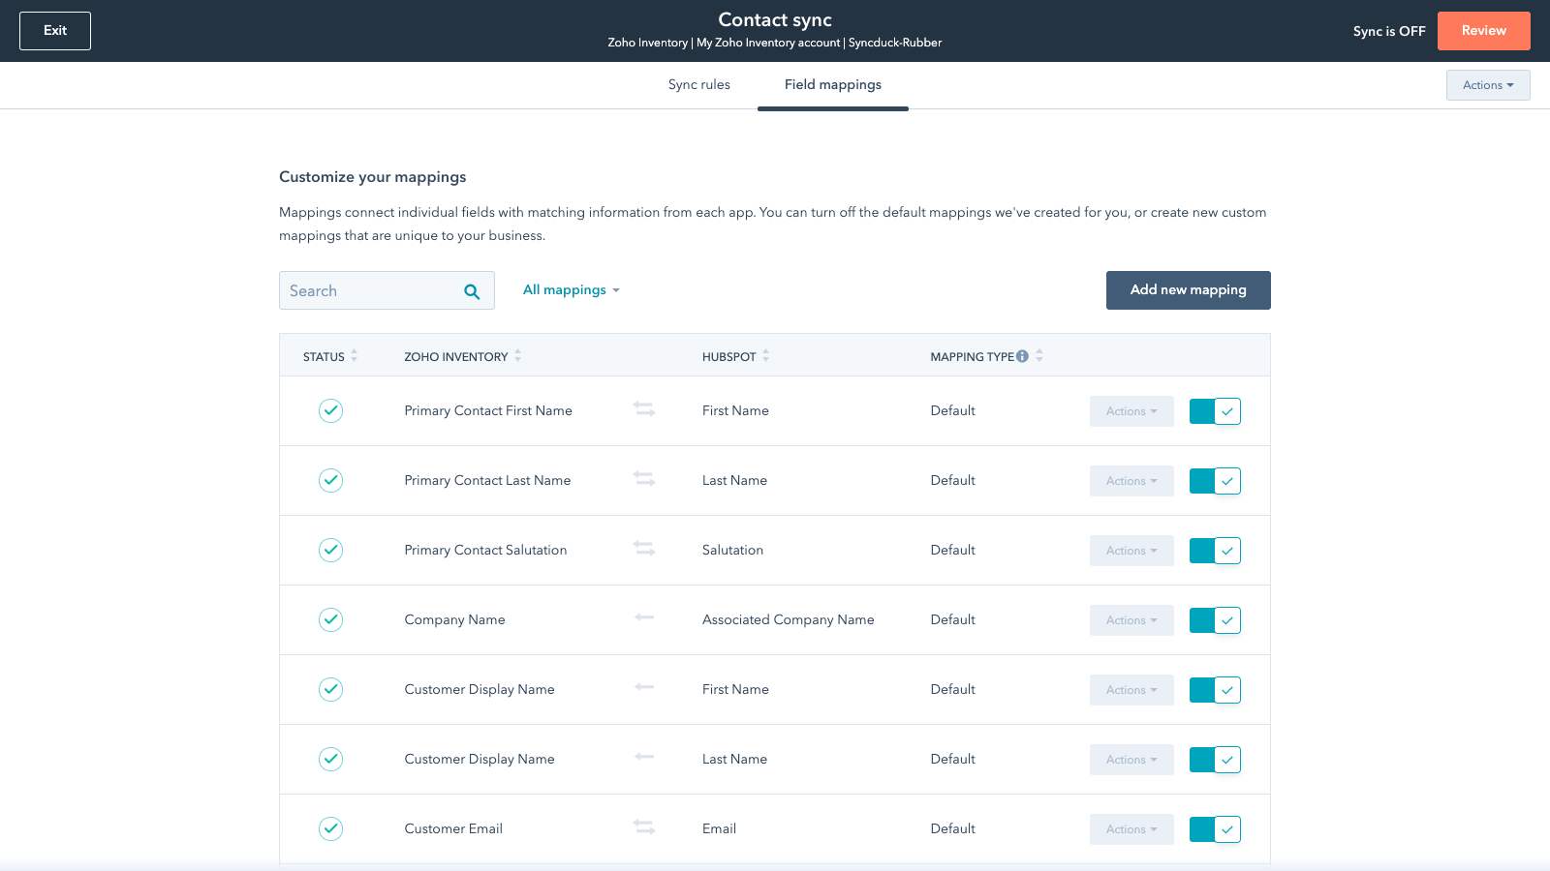Click sync direction arrows for Primary Contact First Name
1550x871 pixels.
point(644,410)
